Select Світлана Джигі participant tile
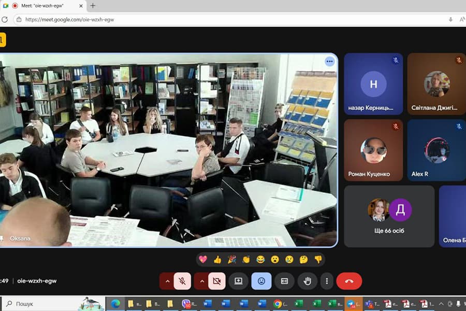Image resolution: width=466 pixels, height=311 pixels. click(436, 84)
